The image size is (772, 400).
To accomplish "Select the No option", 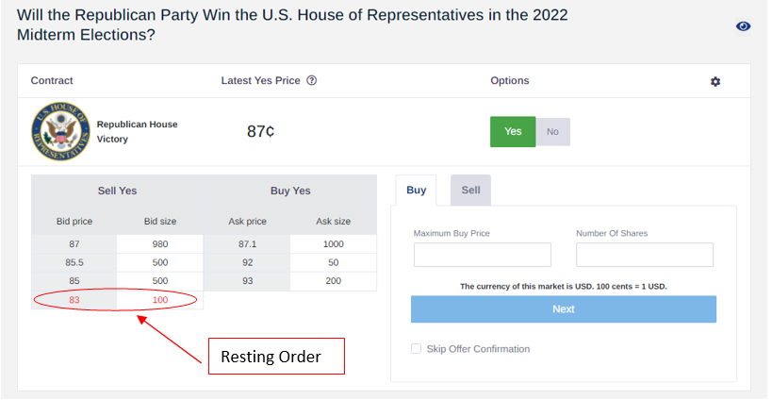I will 553,131.
